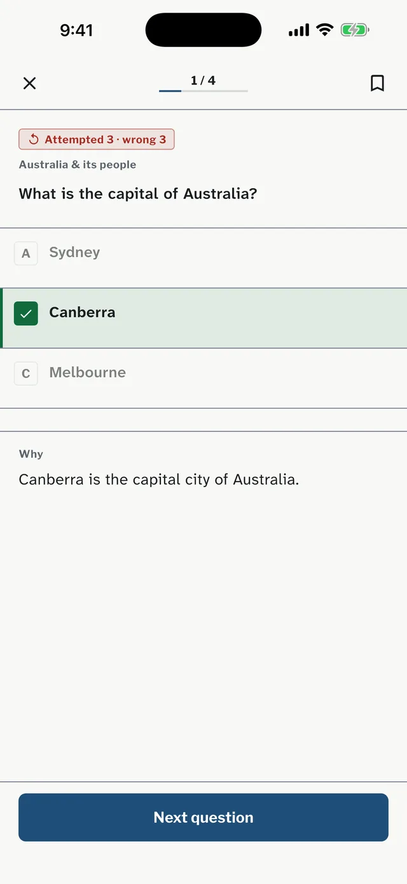Tap the Australia & its people category label
Viewport: 407px width, 884px height.
pyautogui.click(x=78, y=165)
